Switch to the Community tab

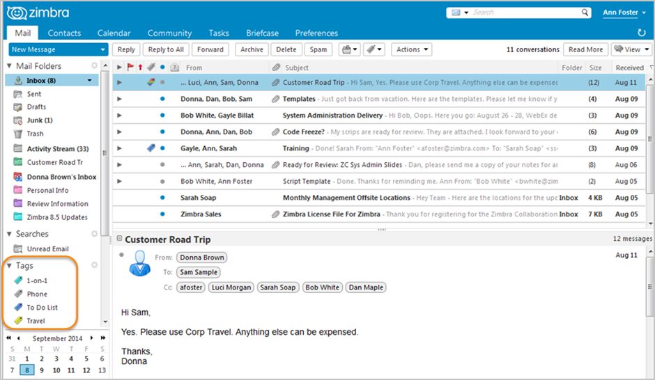click(x=169, y=33)
